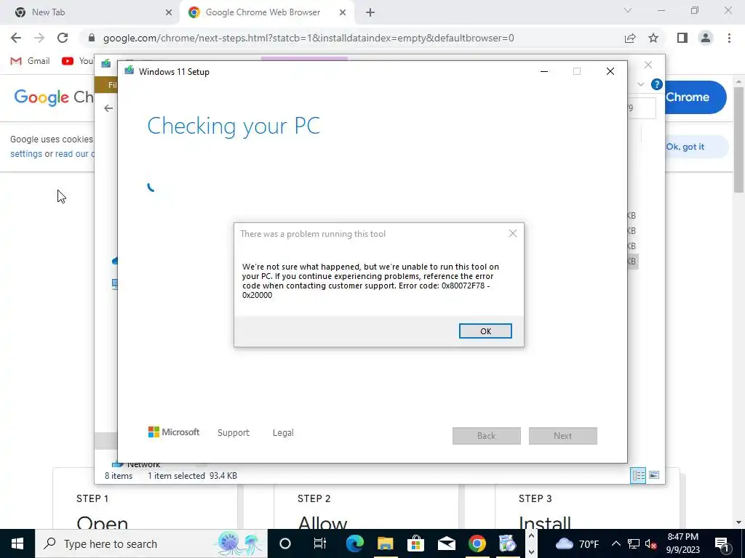745x558 pixels.
Task: Open the YouTube bookmark
Action: [x=78, y=61]
